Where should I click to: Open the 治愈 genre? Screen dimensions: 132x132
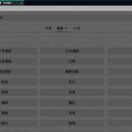72,113
